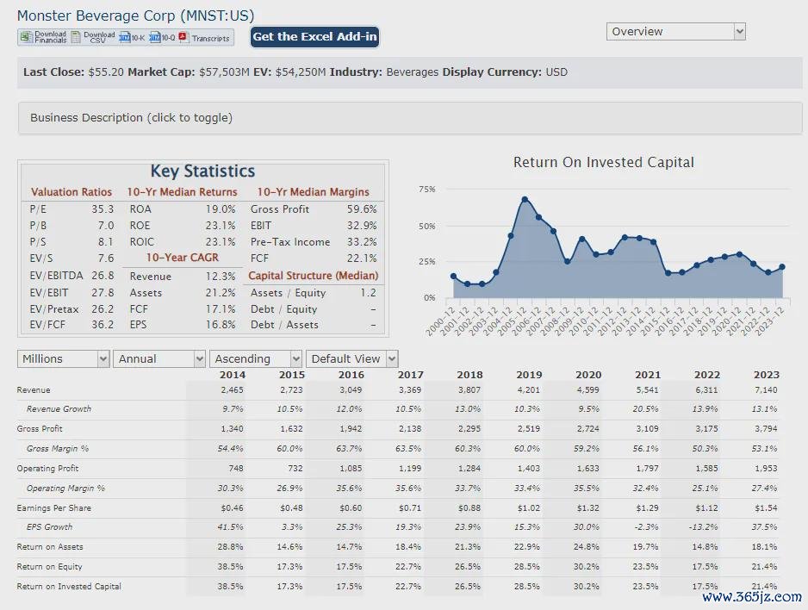This screenshot has width=808, height=610.
Task: Click the Gross Margin % row label
Action: point(57,449)
